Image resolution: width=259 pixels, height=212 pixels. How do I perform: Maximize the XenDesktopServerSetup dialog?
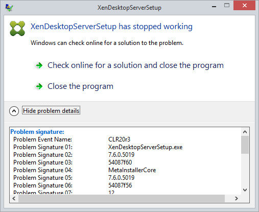(x=227, y=6)
